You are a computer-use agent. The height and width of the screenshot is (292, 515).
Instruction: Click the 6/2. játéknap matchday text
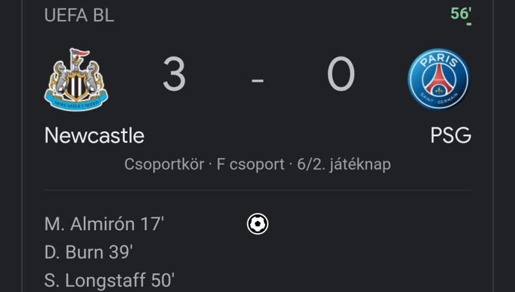coord(344,164)
